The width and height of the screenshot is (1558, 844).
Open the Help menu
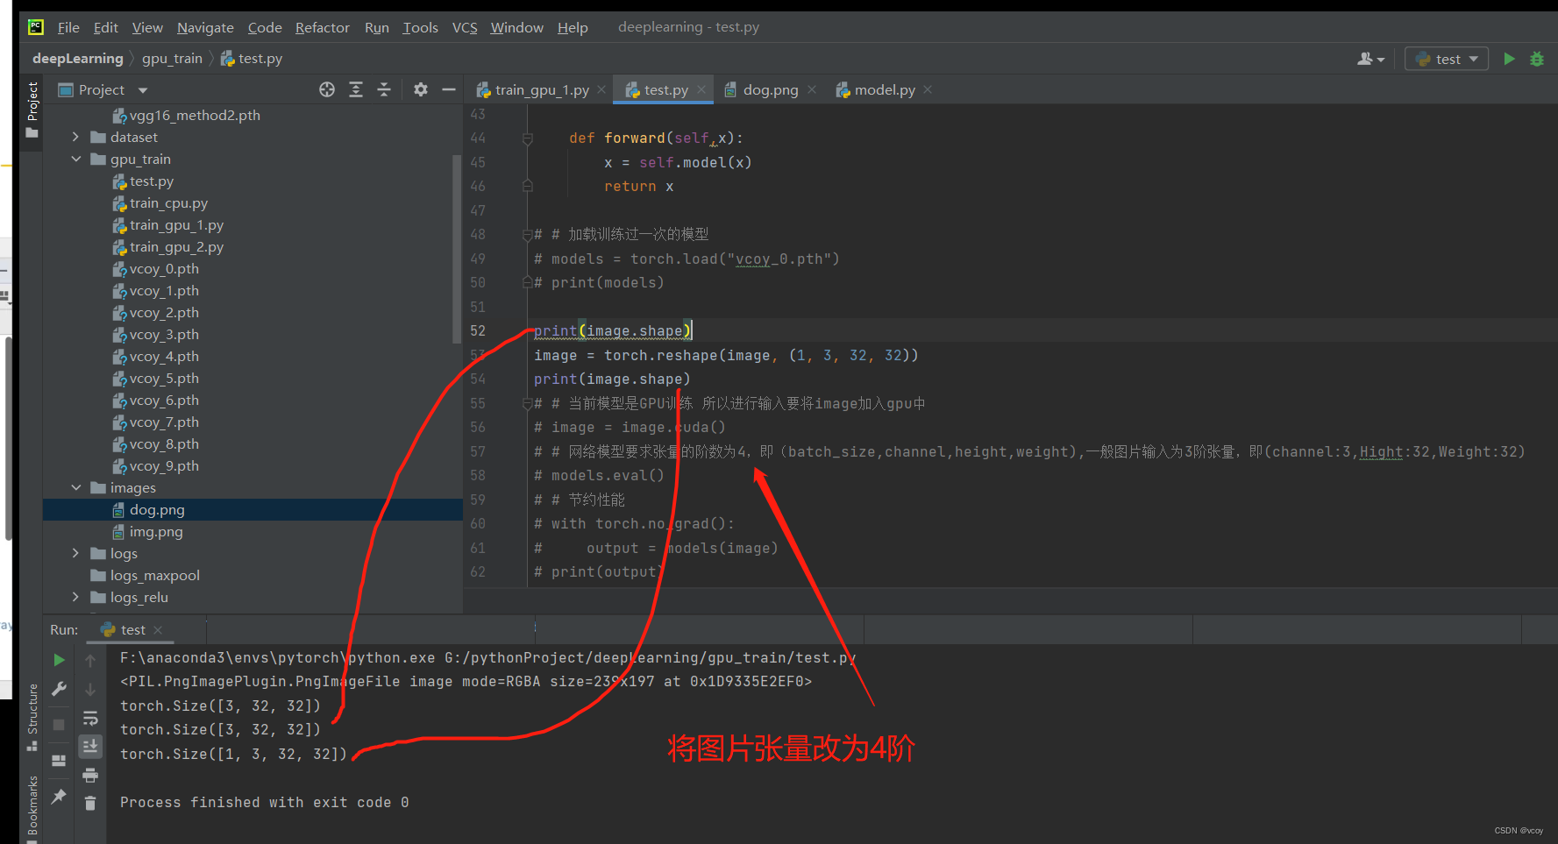(573, 27)
